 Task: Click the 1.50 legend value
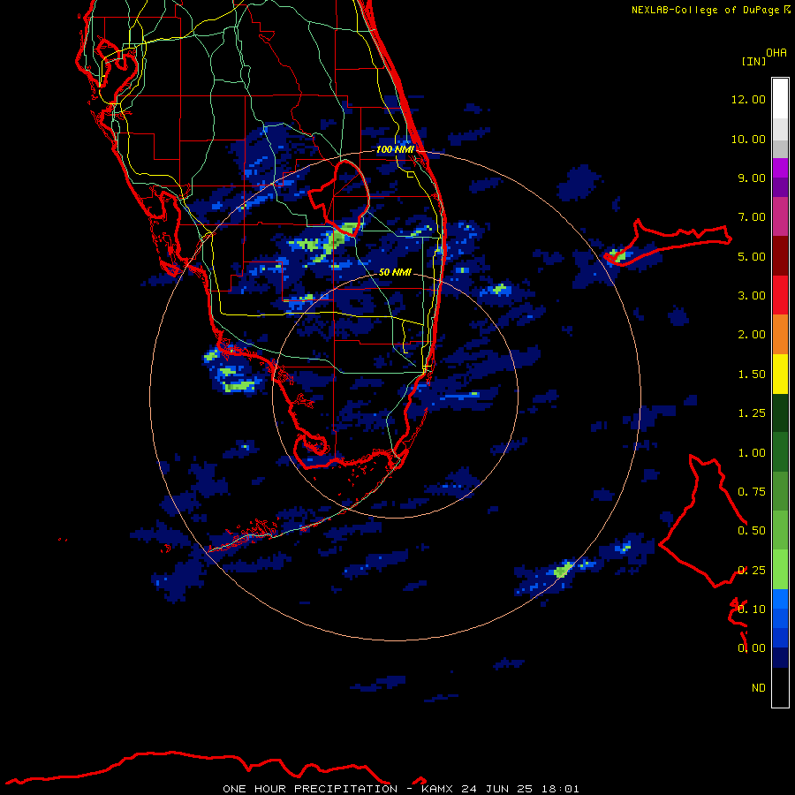click(752, 375)
